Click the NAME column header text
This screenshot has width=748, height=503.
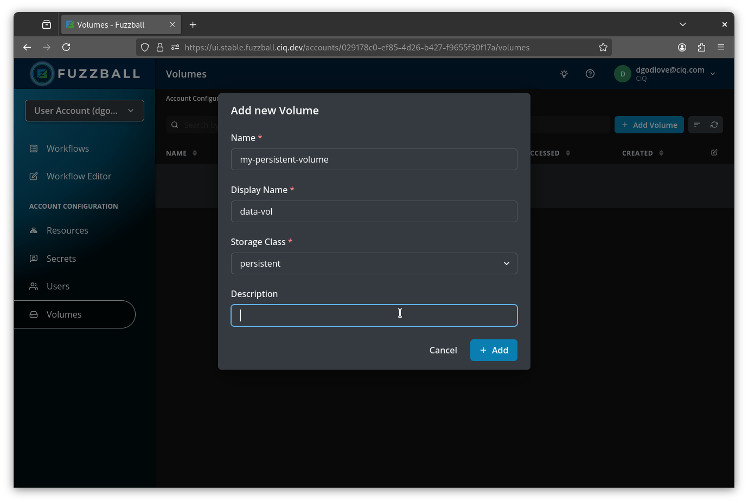[x=176, y=153]
